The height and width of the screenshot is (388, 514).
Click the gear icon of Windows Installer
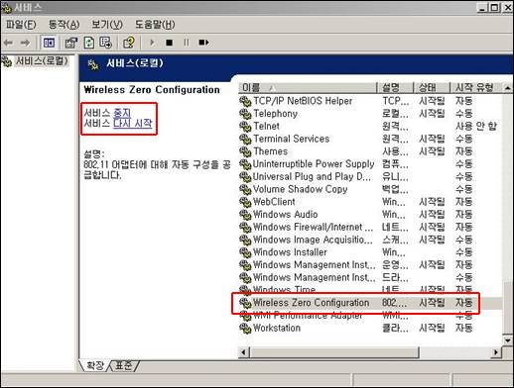pyautogui.click(x=245, y=252)
